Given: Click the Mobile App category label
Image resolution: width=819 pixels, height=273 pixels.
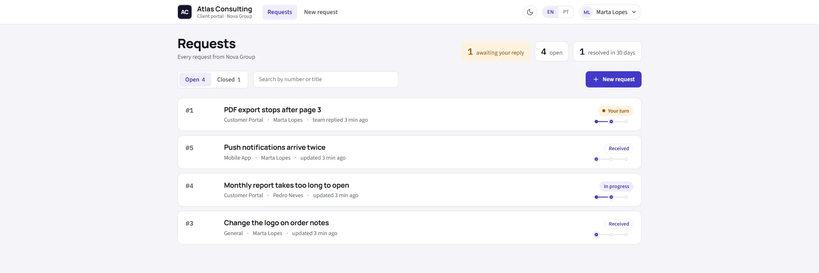Looking at the screenshot, I should coord(237,158).
